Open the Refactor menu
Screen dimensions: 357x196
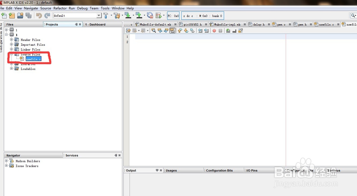pos(60,8)
